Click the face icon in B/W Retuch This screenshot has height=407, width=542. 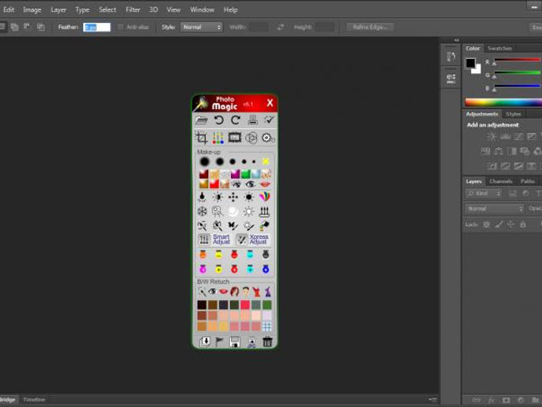coord(246,291)
